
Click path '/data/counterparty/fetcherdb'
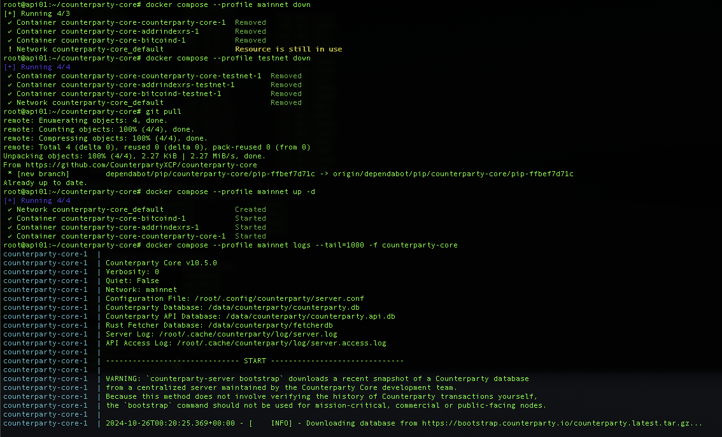pos(271,325)
